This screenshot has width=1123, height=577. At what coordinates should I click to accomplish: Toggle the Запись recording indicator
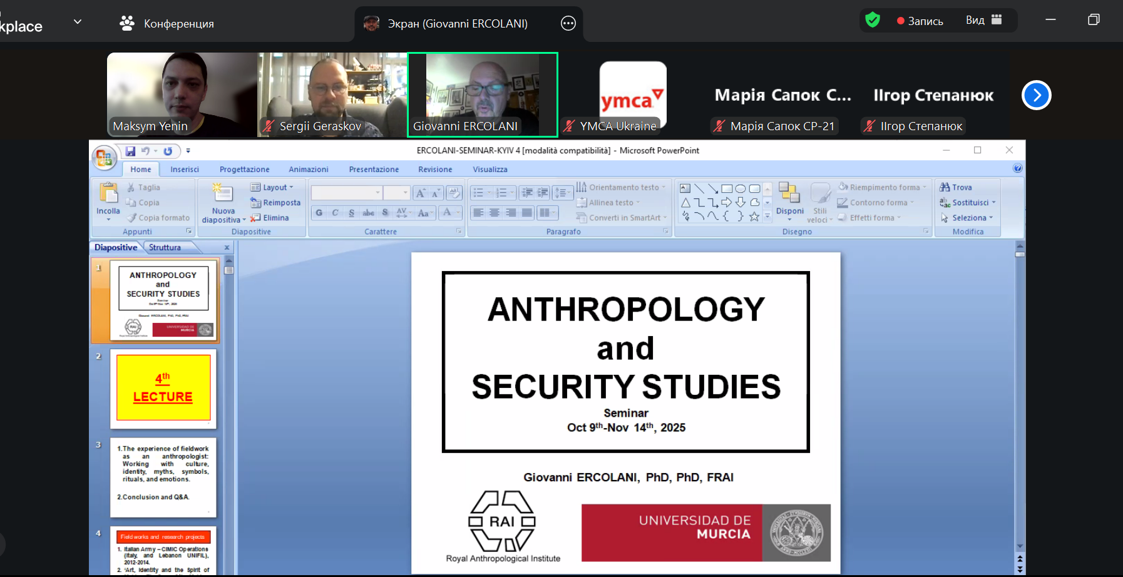920,21
